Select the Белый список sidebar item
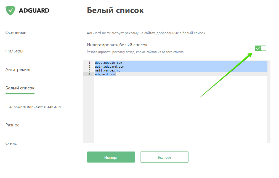This screenshot has height=178, width=279. coord(20,88)
